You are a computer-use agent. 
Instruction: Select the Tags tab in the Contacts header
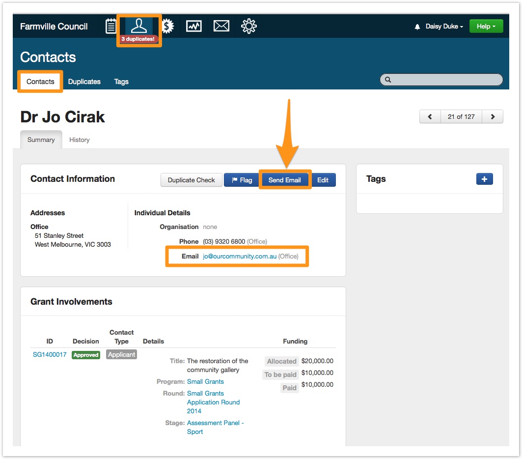[121, 82]
